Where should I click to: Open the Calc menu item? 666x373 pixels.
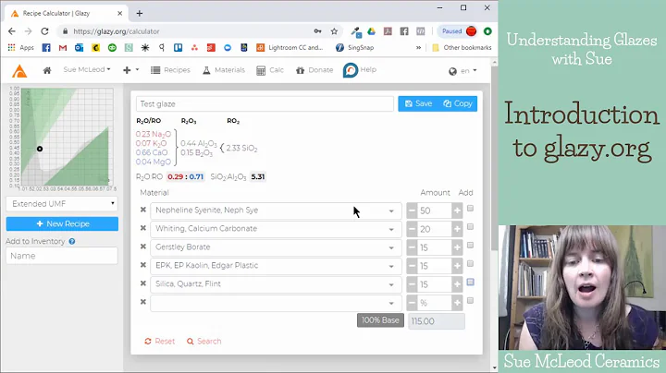click(x=270, y=70)
